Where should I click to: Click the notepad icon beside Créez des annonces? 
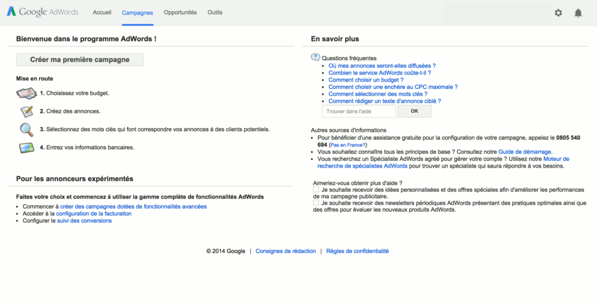27,112
